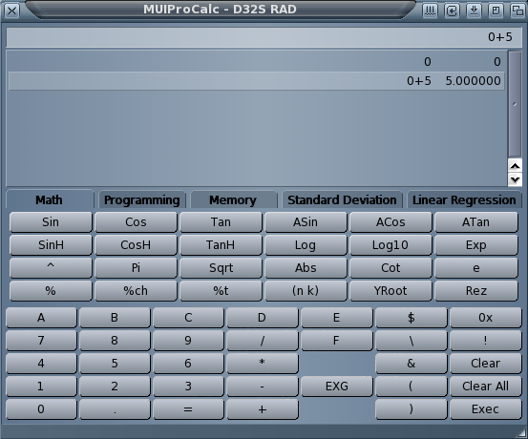Click the = equals key
Viewport: 528px width, 439px height.
188,409
